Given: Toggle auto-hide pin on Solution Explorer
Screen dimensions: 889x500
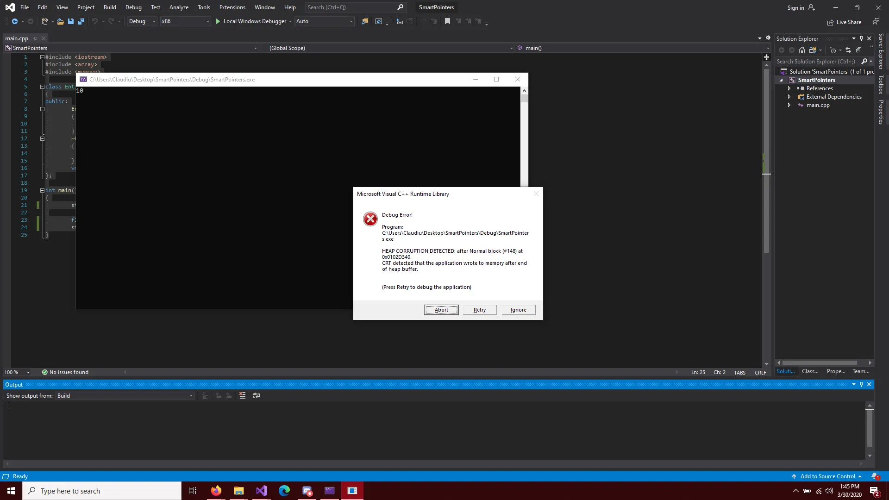Looking at the screenshot, I should click(x=861, y=38).
